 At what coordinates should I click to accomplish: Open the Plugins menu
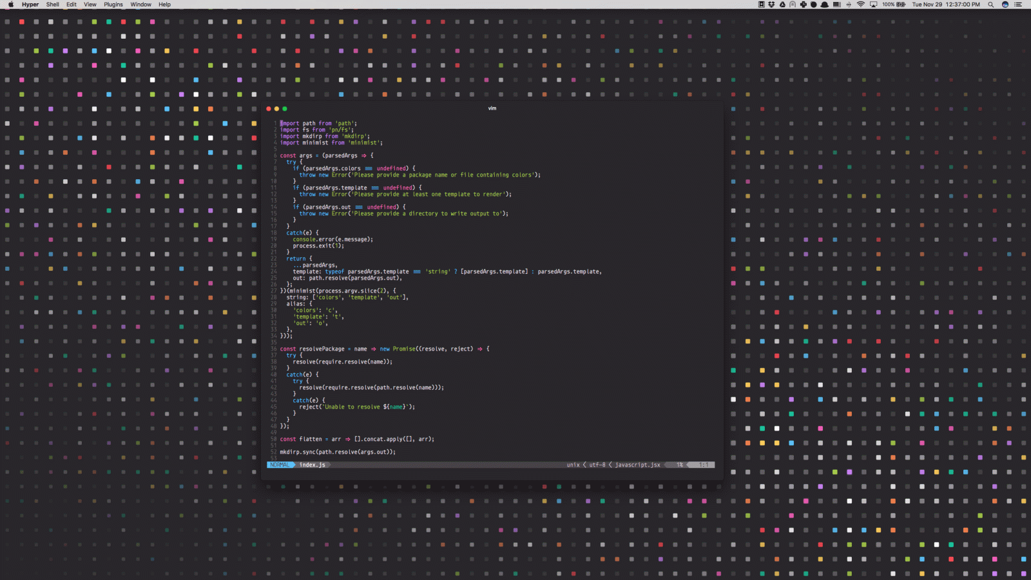click(113, 5)
